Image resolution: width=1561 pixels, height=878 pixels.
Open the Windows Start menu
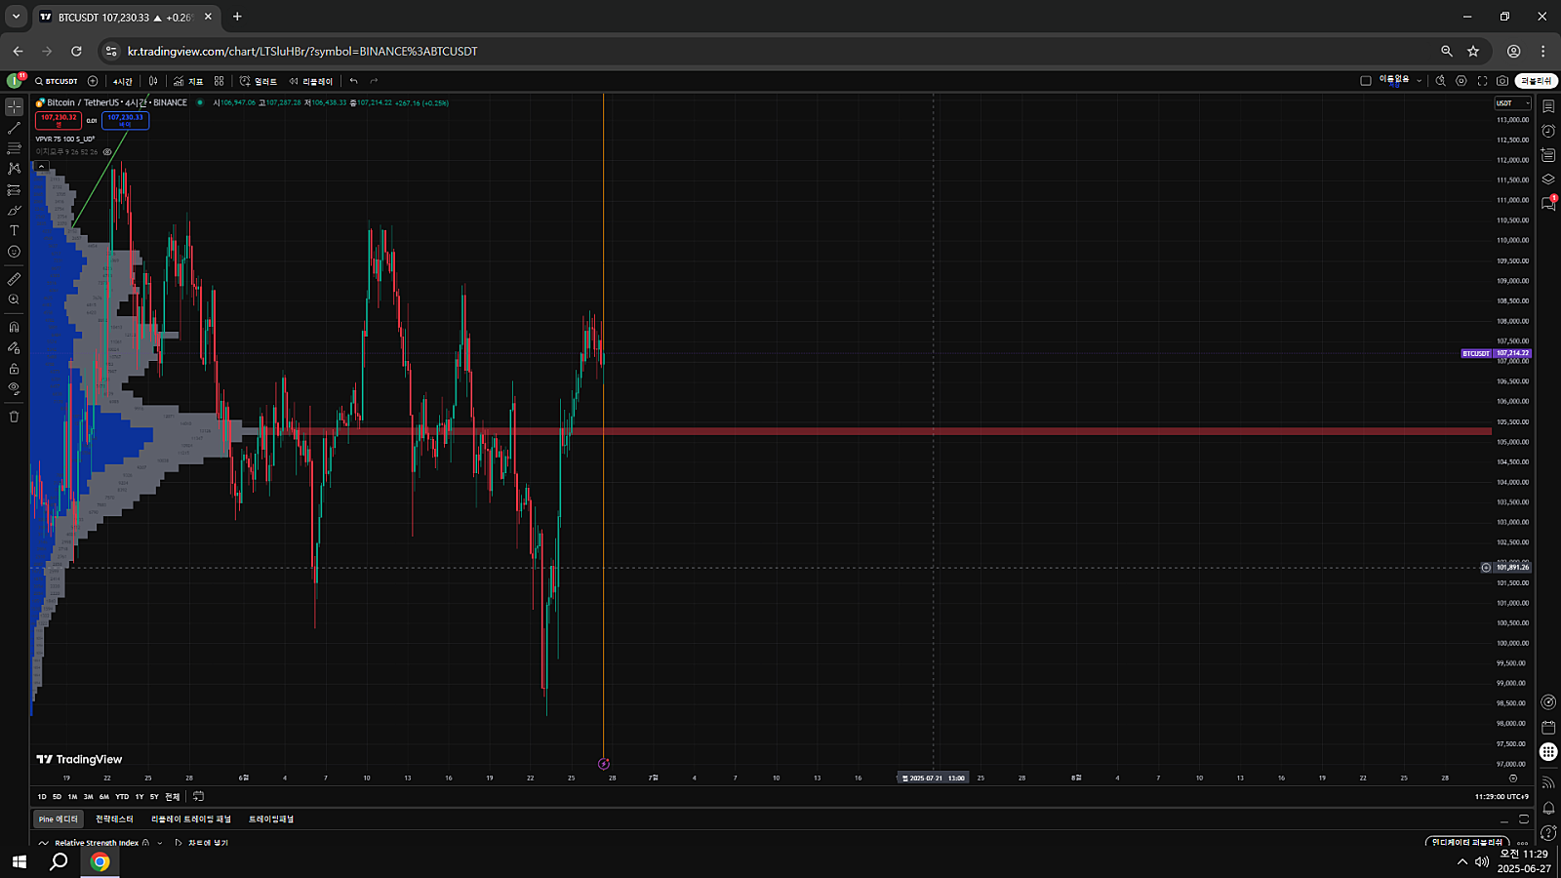pyautogui.click(x=20, y=861)
